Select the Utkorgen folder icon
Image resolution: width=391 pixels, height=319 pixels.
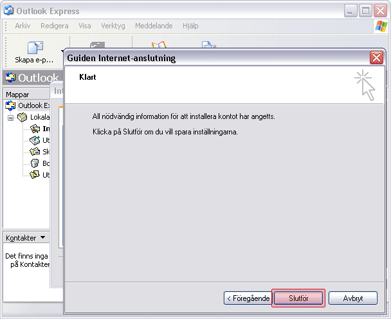pos(35,140)
